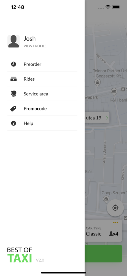Tap the green order button
127x276 pixels.
[x=103, y=254]
